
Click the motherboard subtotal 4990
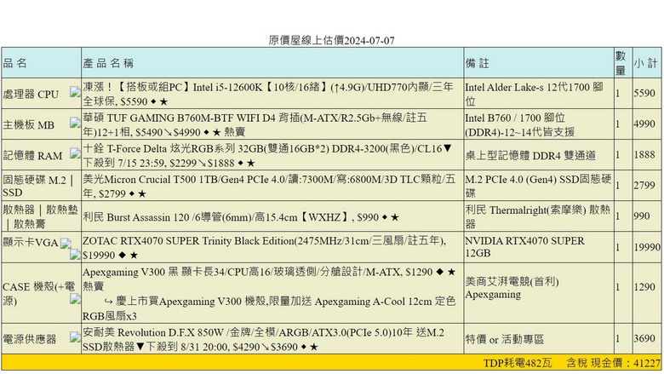pos(644,124)
